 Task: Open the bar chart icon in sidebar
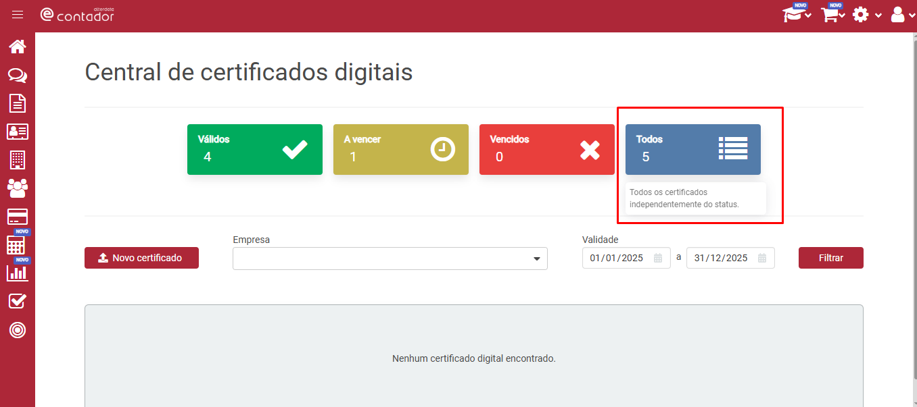pos(18,273)
